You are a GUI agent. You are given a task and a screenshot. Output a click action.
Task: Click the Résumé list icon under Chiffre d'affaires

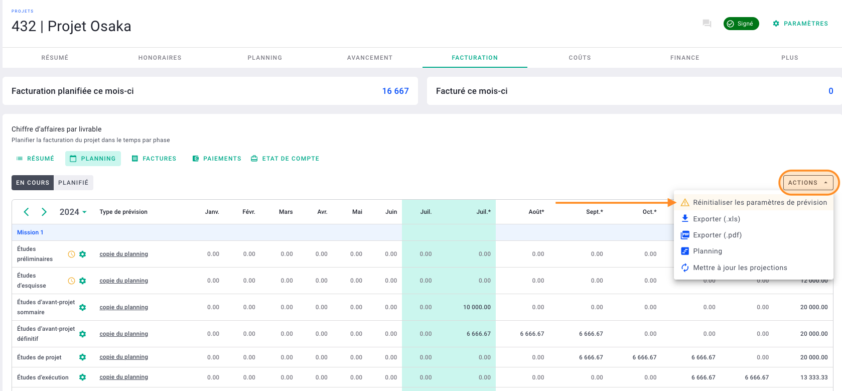tap(20, 159)
